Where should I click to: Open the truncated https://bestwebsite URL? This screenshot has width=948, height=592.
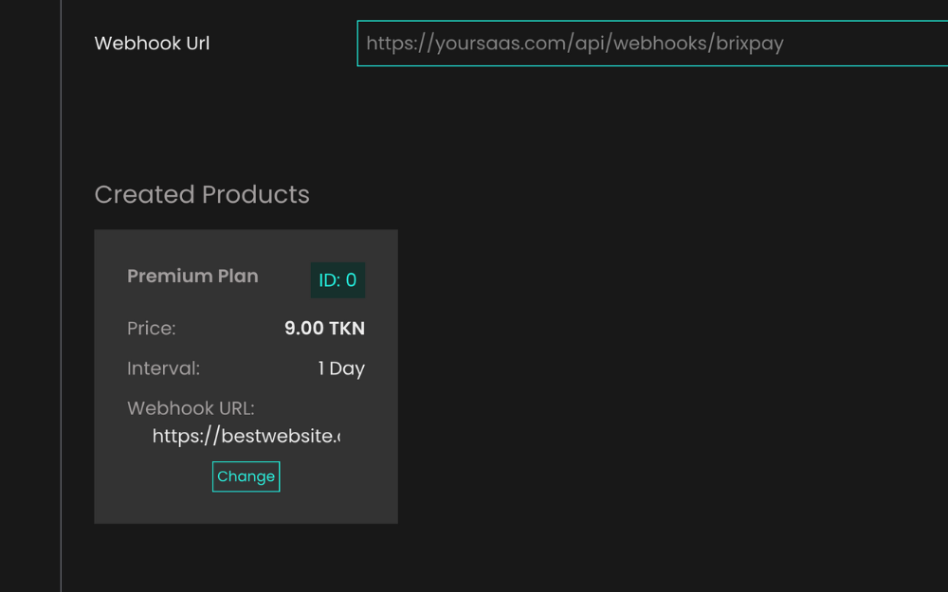246,437
